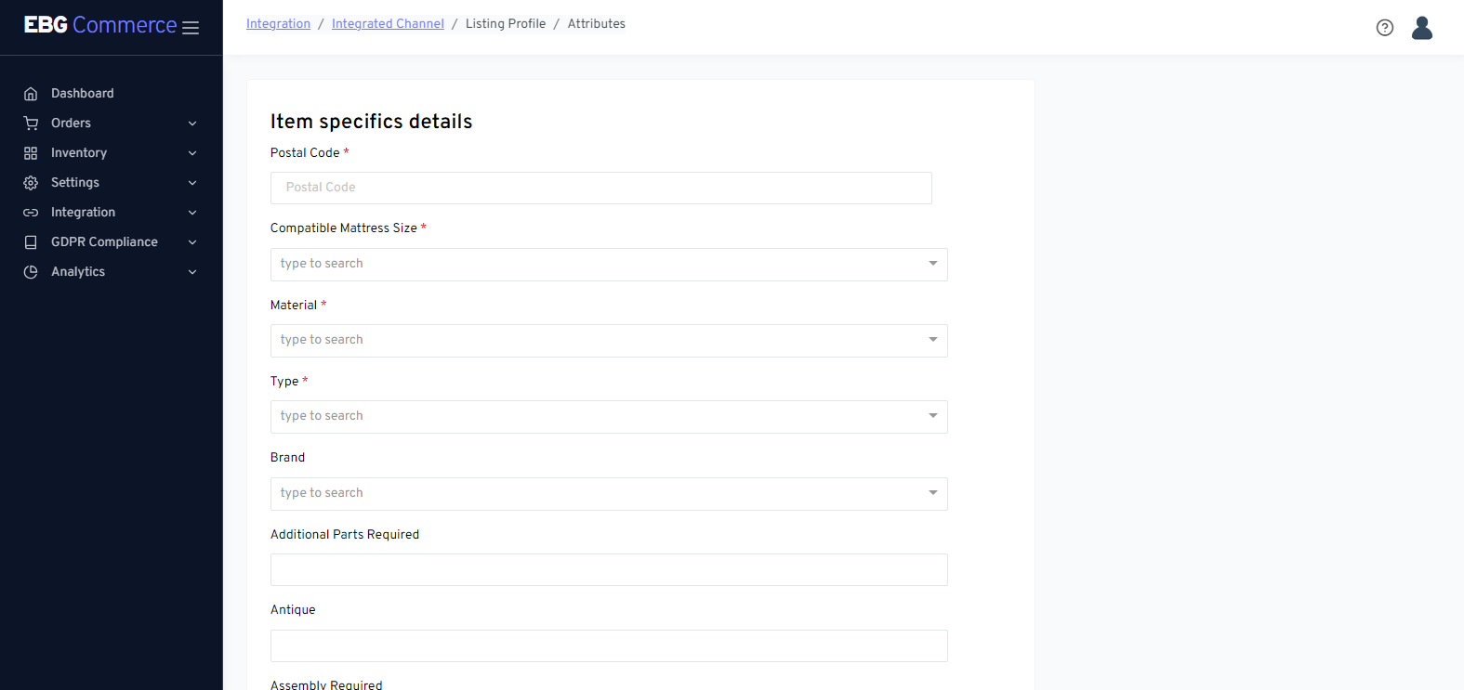Click the Inventory grid icon

[31, 153]
